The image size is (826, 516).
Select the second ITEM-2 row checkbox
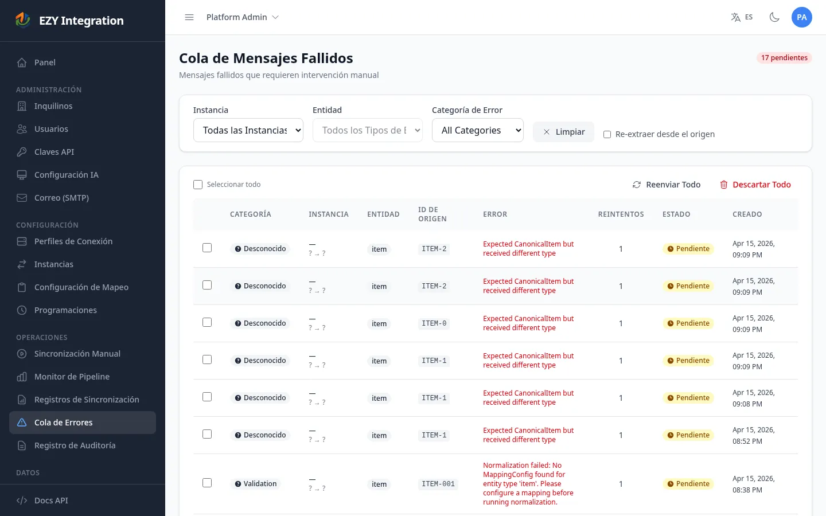207,285
